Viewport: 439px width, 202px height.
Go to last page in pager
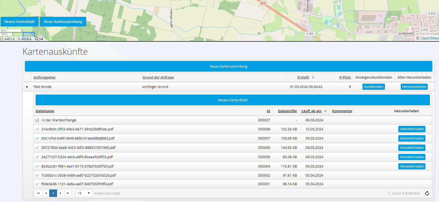tap(68, 193)
